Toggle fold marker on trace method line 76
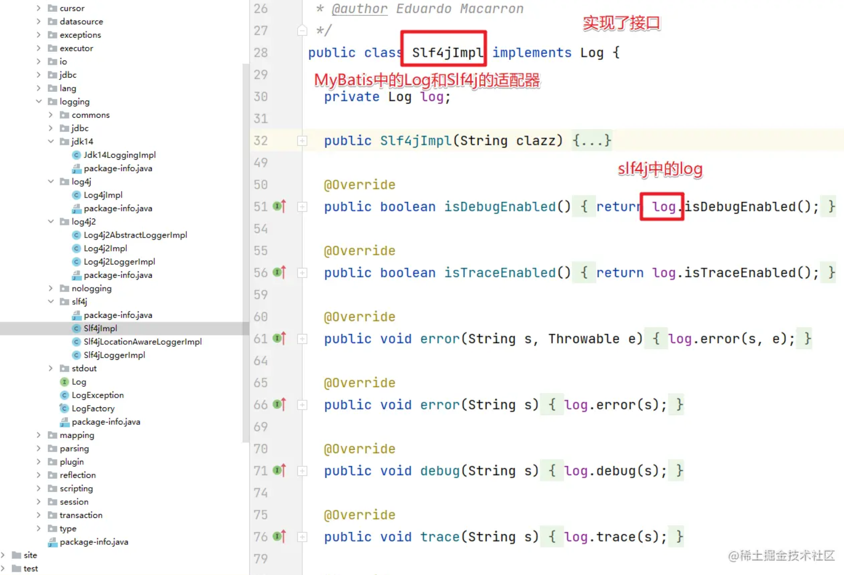Image resolution: width=844 pixels, height=575 pixels. click(302, 536)
